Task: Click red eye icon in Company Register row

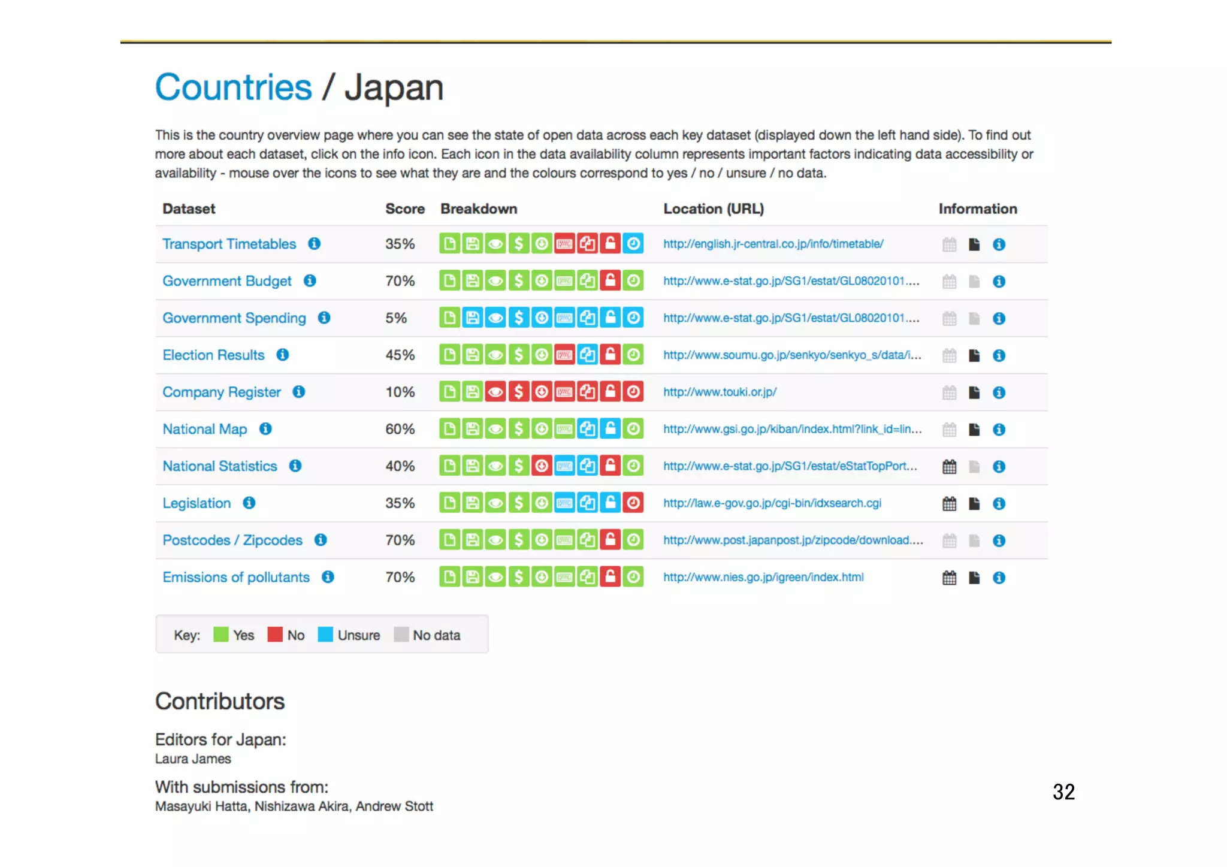Action: click(x=495, y=392)
